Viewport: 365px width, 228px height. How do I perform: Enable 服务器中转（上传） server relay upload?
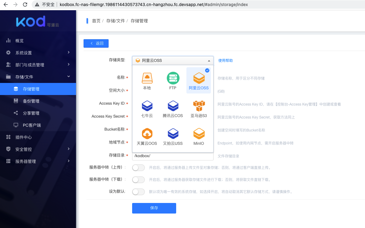tap(138, 168)
